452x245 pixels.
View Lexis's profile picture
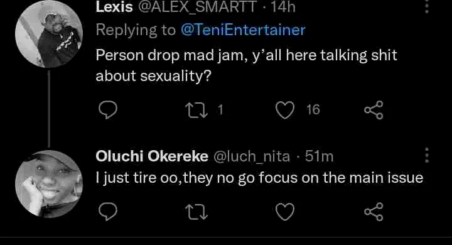coord(49,34)
